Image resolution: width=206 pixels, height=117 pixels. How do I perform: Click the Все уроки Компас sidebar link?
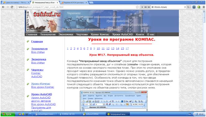pyautogui.click(x=43, y=87)
